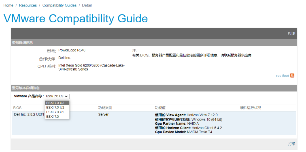Viewport: 306px width, 152px height.
Task: Click the BIOS column header
Action: (x=17, y=108)
